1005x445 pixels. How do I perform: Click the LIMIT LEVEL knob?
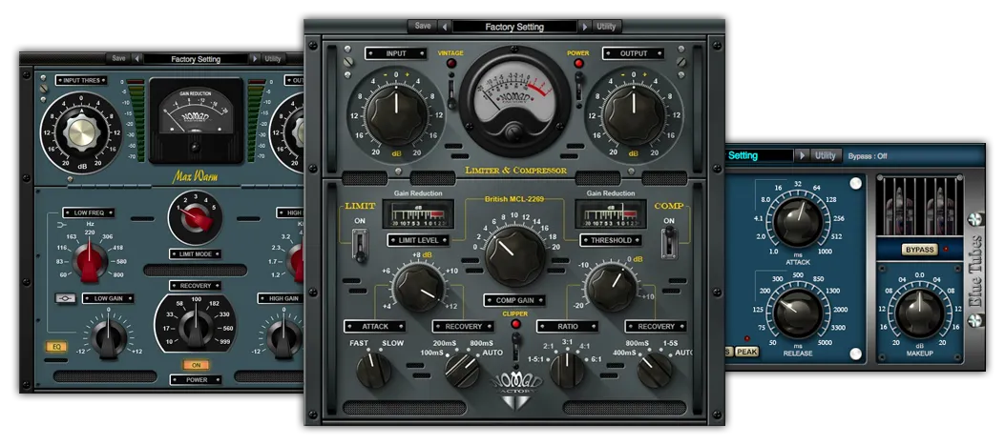point(419,289)
